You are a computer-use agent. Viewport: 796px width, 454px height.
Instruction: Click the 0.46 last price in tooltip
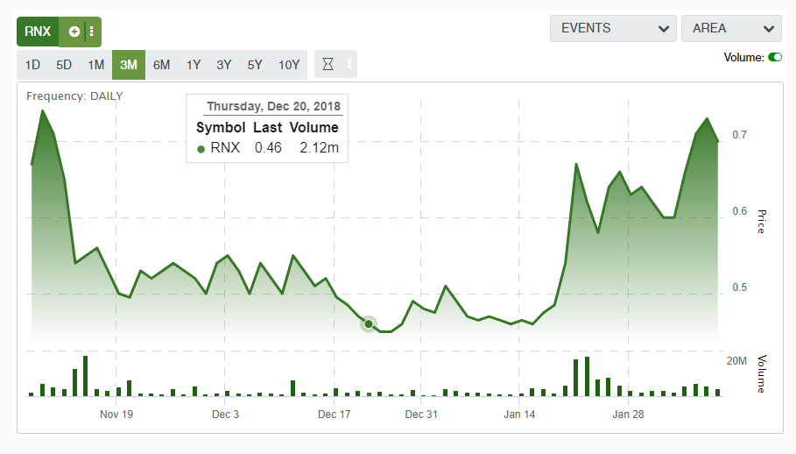[268, 148]
